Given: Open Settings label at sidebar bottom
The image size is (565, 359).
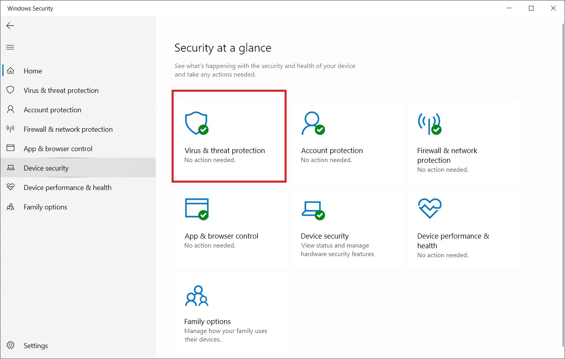Looking at the screenshot, I should (36, 346).
